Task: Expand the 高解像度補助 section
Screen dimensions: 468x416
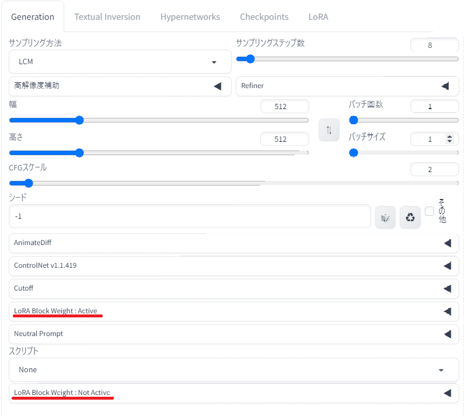Action: pyautogui.click(x=217, y=86)
